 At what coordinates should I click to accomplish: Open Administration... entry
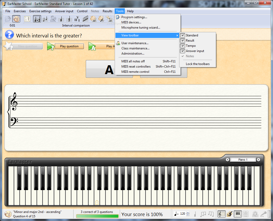(148, 54)
